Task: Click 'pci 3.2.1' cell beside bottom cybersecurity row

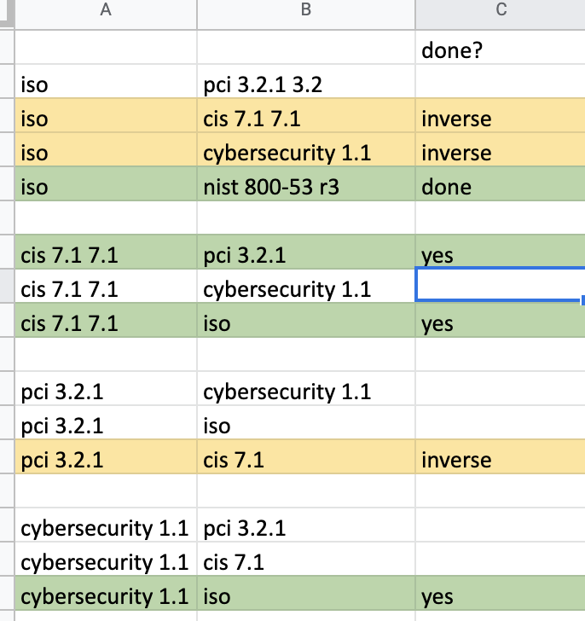Action: click(x=306, y=525)
